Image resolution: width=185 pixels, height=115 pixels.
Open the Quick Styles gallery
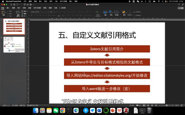[129, 13]
